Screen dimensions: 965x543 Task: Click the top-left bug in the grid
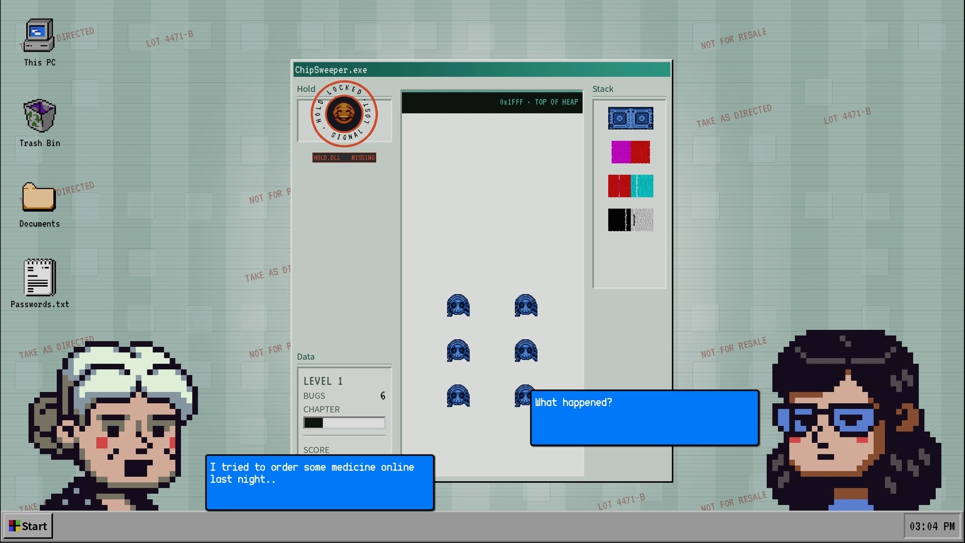458,306
